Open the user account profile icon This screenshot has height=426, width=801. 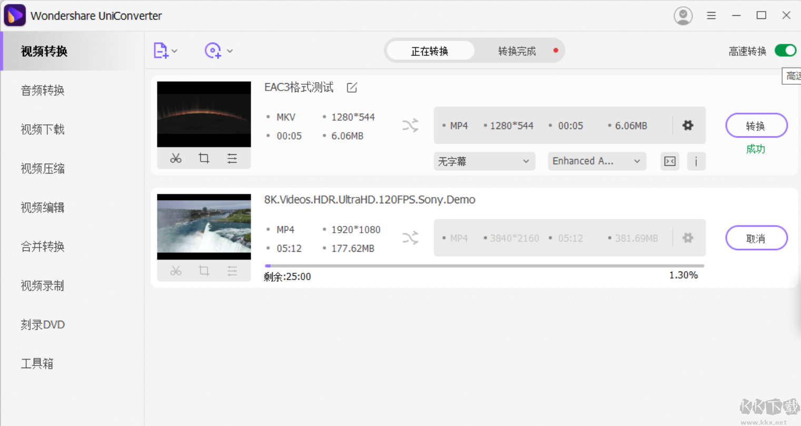tap(683, 16)
